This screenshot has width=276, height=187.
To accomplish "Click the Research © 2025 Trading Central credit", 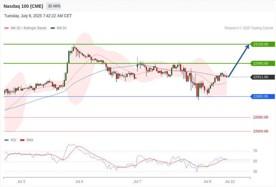I will tap(249, 28).
